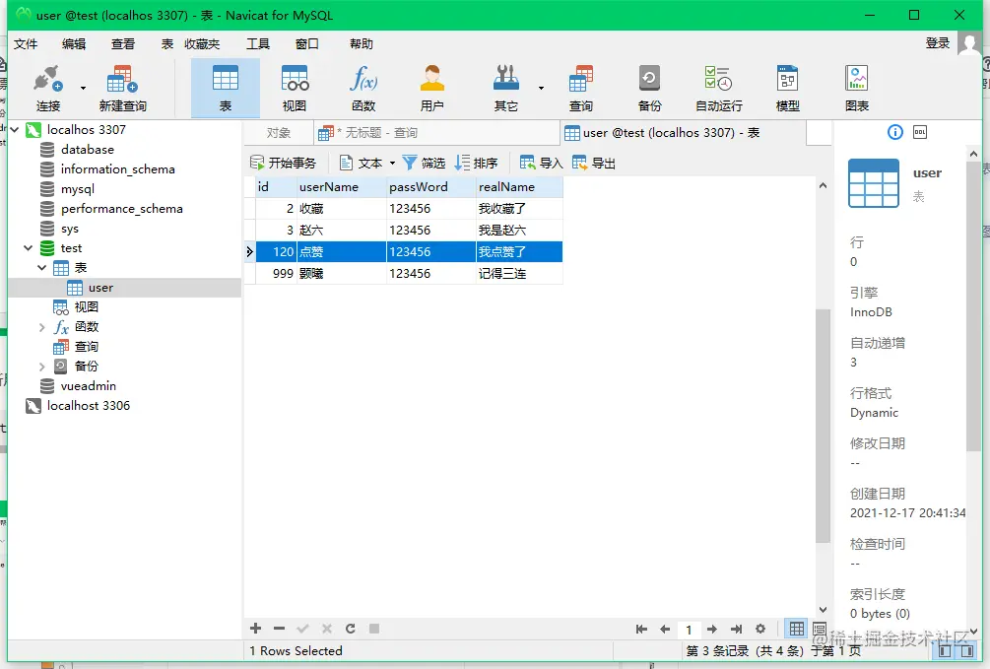Click the 登录 login link
Screen dimensions: 990x669
938,43
